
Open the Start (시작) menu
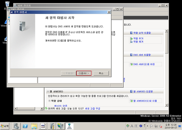click(x=5, y=126)
